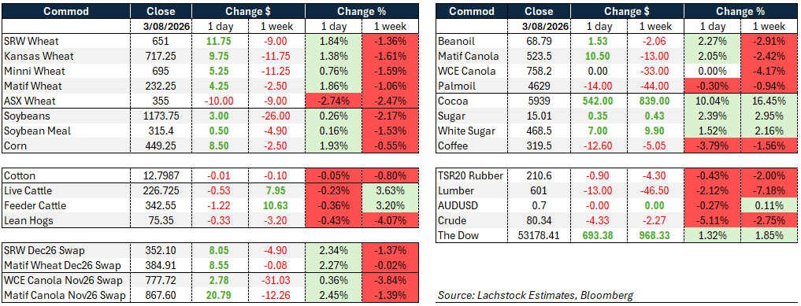Viewport: 801px width, 306px height.
Task: Click the ASX Wheat -2.74% cell
Action: click(x=333, y=101)
